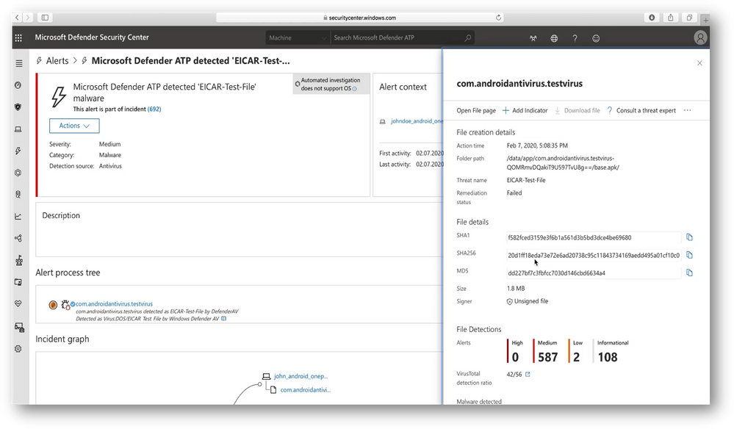Open the Machines list laptop icon

coord(18,129)
